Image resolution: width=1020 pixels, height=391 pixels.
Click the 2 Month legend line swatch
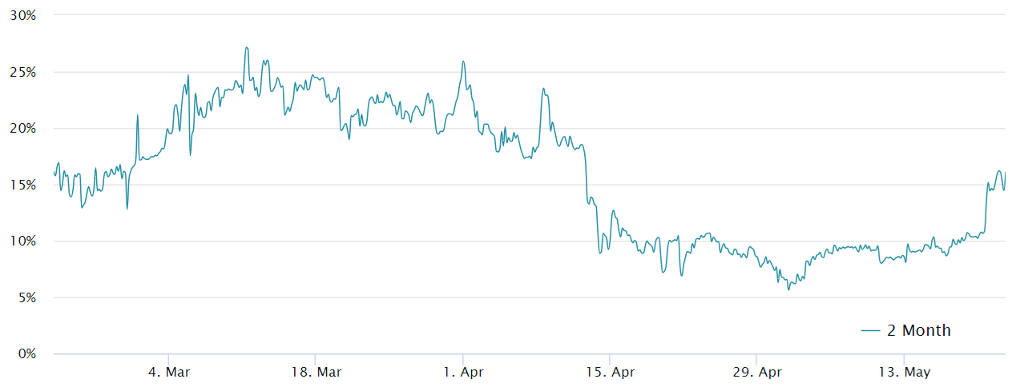tap(870, 330)
